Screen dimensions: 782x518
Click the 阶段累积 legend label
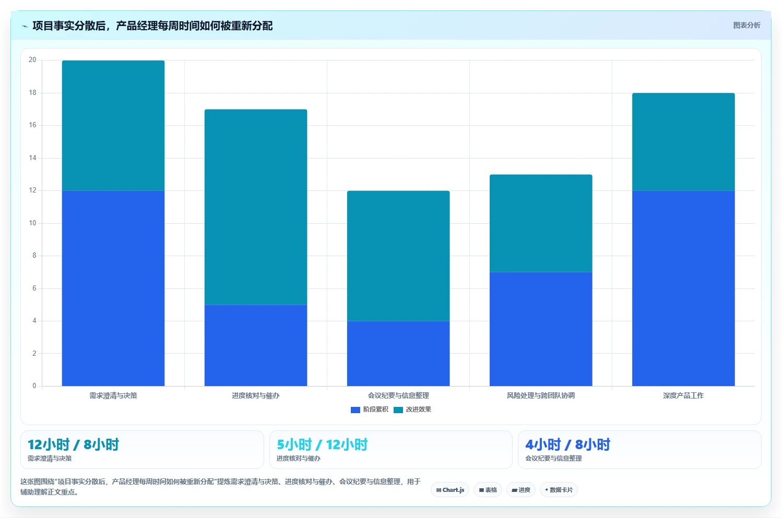point(376,409)
